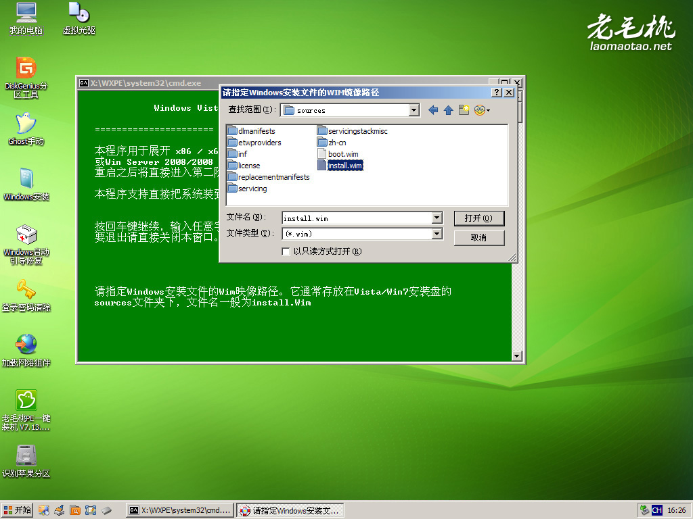Select the zh-cn folder
The width and height of the screenshot is (693, 519).
332,143
